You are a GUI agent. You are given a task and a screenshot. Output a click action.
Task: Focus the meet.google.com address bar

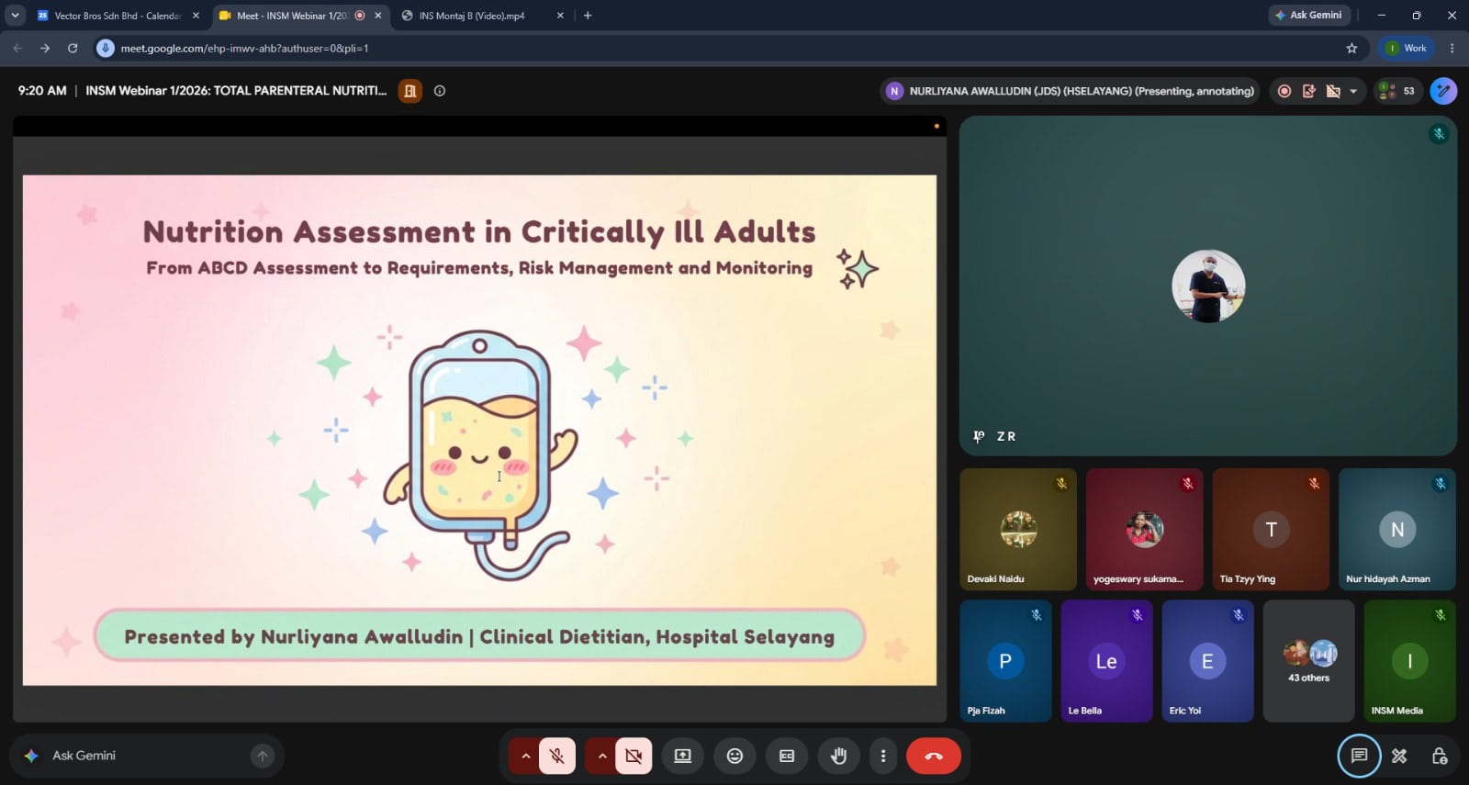tap(730, 48)
